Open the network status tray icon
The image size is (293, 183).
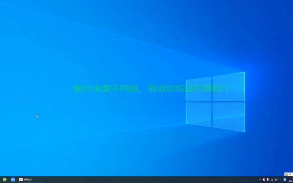[x=272, y=180]
